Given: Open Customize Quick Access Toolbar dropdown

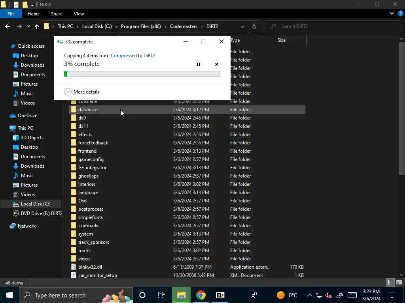Looking at the screenshot, I should coord(32,5).
